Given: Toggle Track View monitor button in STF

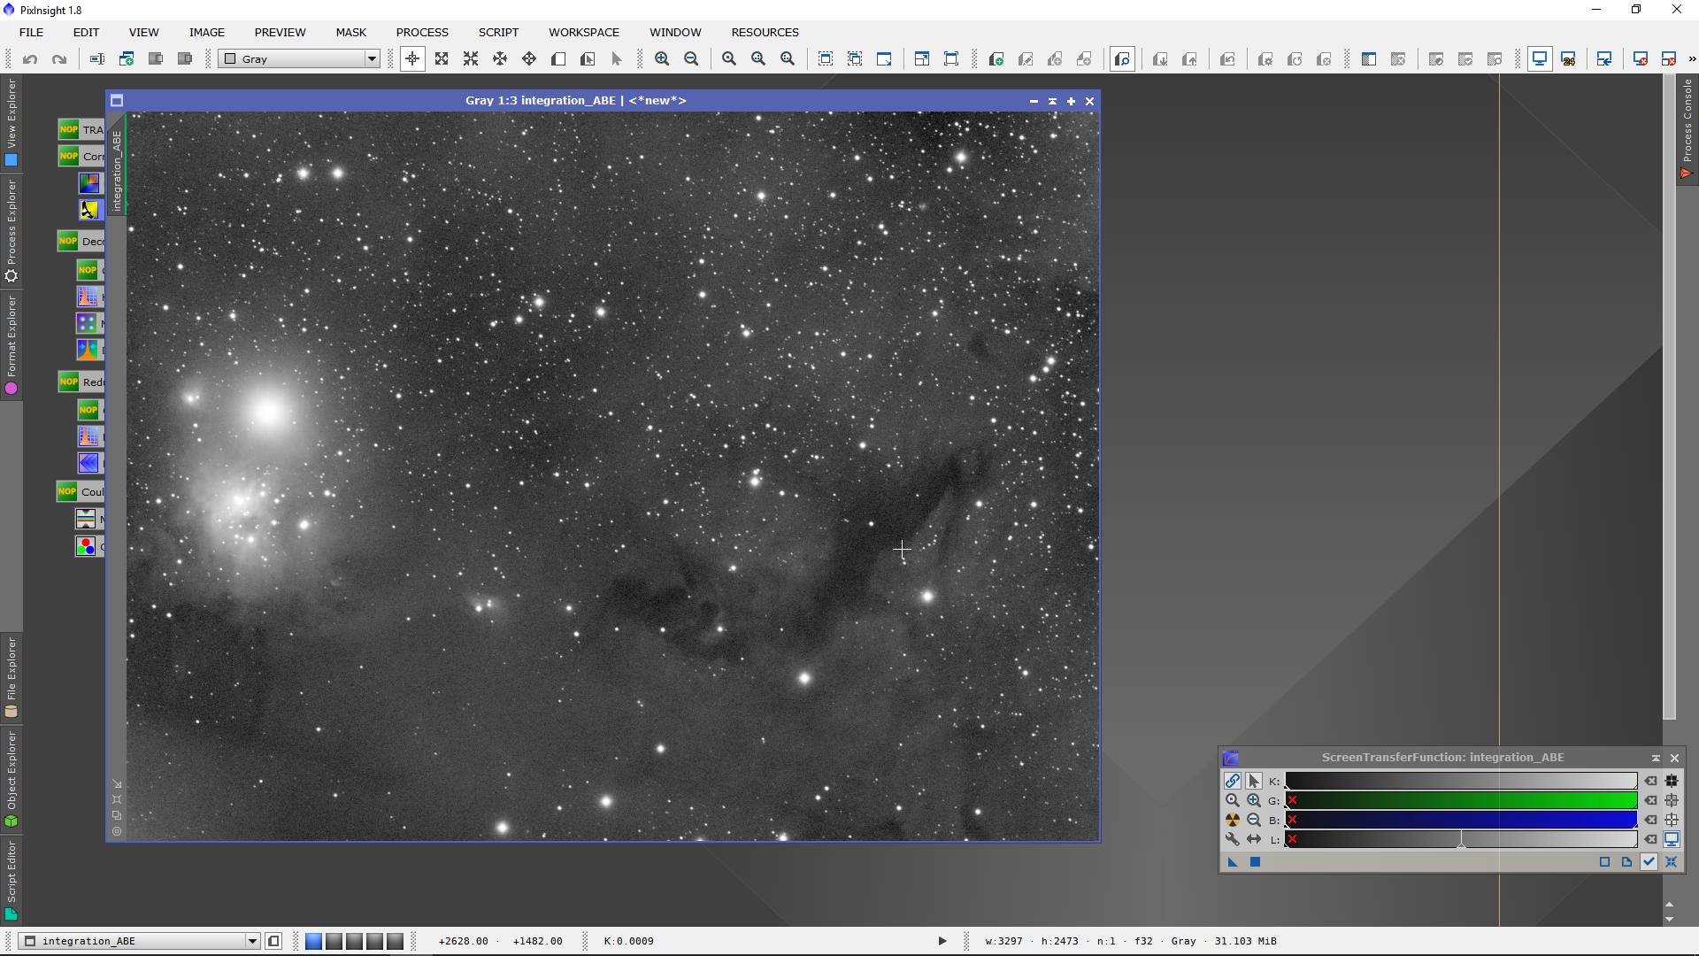Looking at the screenshot, I should [x=1672, y=839].
